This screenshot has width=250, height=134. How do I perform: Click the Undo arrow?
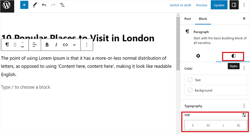pos(44,5)
